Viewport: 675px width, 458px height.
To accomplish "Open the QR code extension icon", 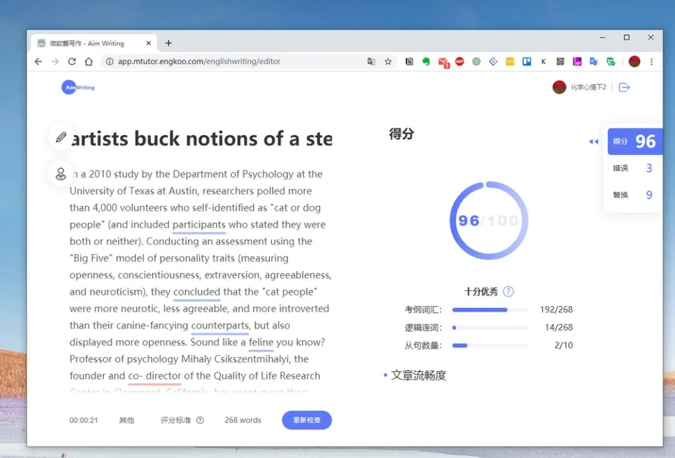I will coord(561,62).
